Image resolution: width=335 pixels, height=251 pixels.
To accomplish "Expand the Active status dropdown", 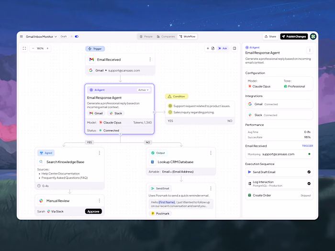I will click(x=144, y=90).
